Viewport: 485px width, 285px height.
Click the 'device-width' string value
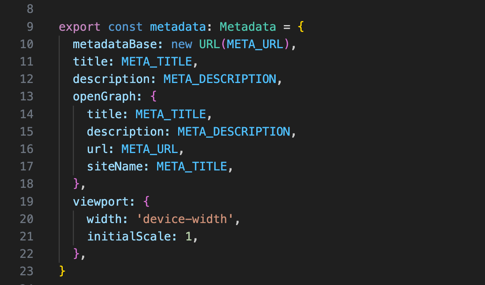tap(185, 219)
